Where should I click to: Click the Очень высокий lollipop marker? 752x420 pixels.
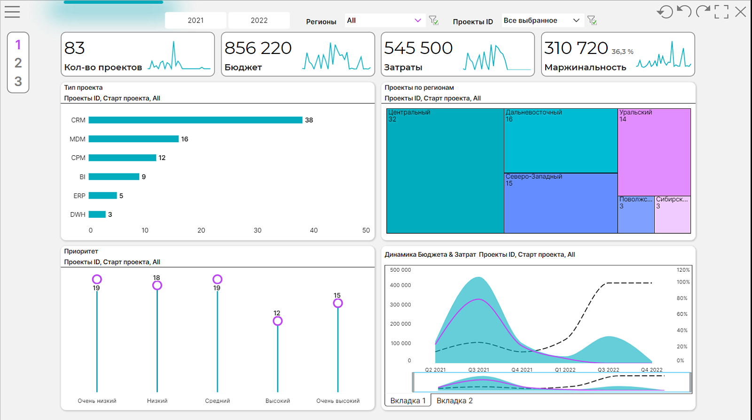point(337,303)
